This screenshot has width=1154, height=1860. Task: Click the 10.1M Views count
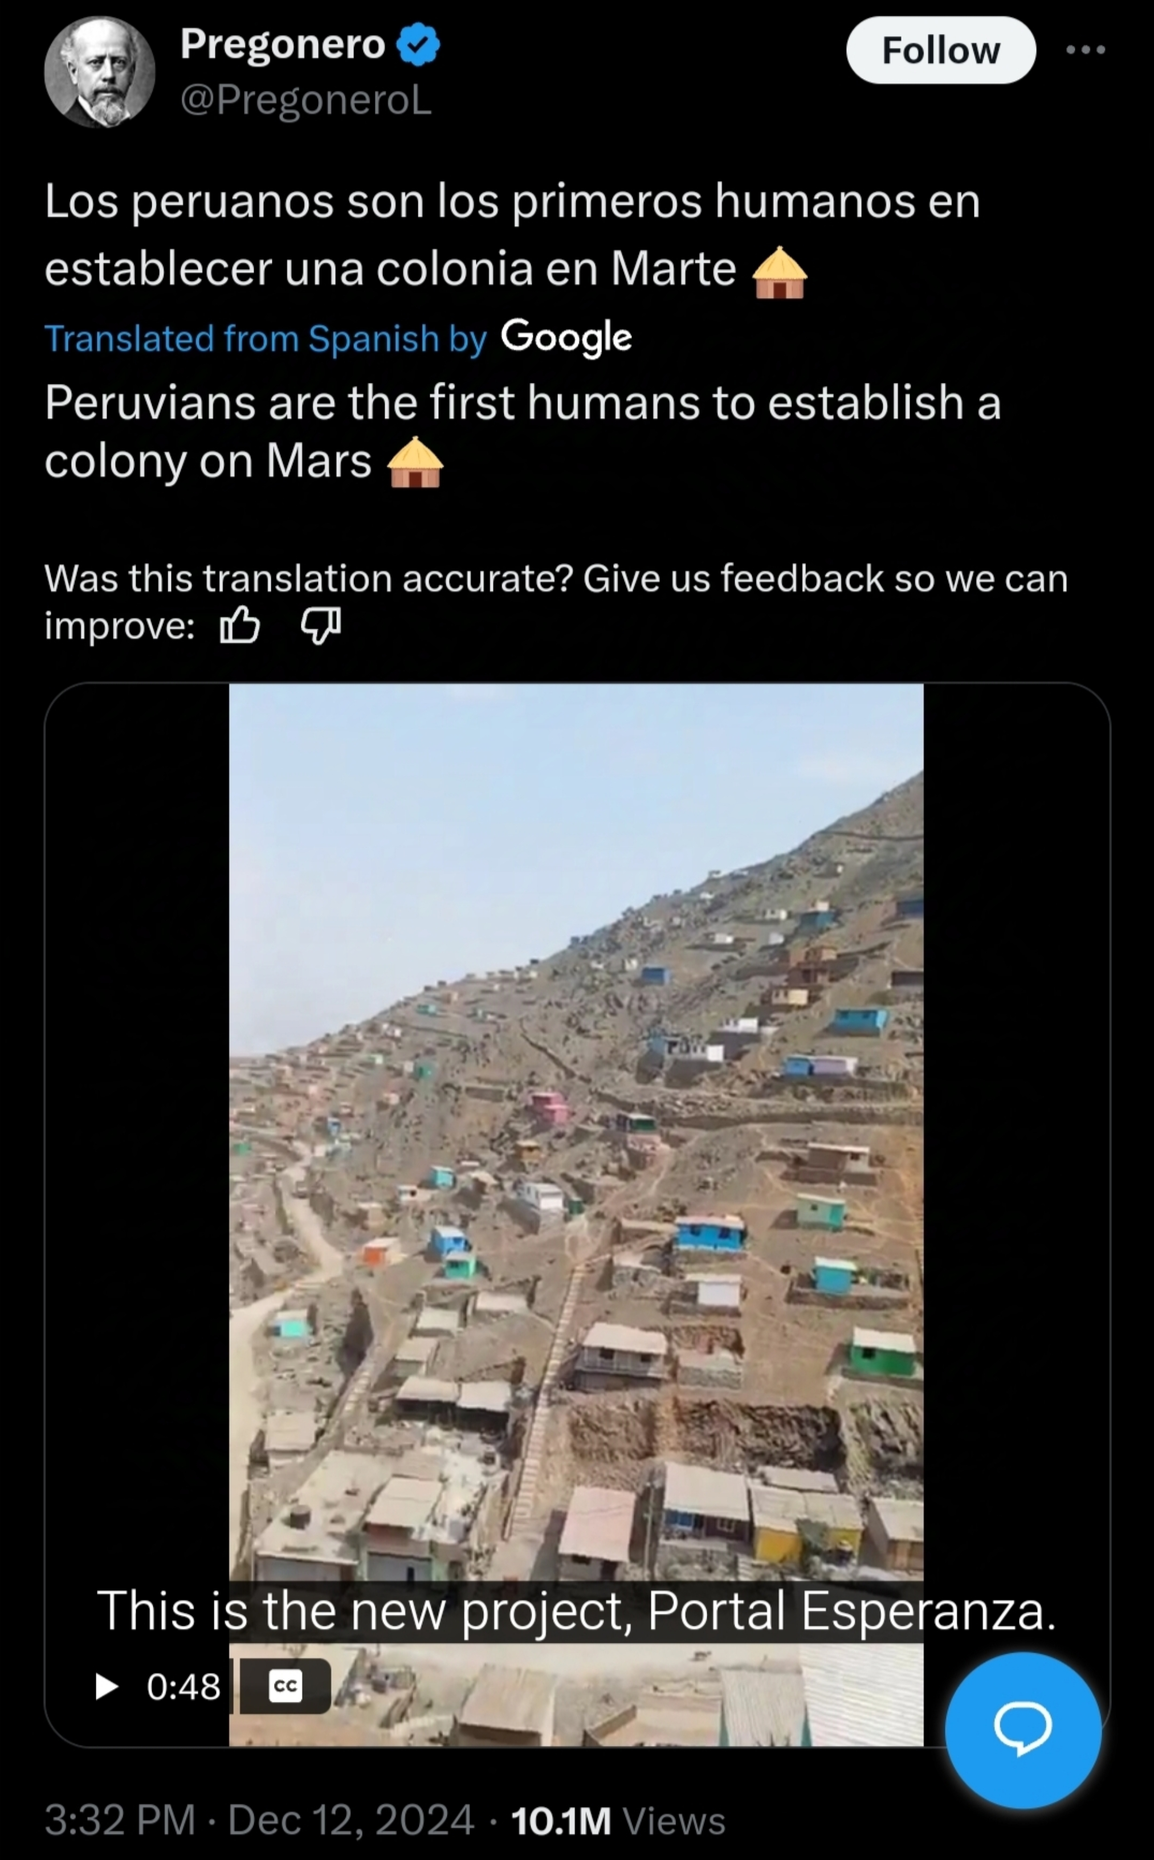pyautogui.click(x=617, y=1820)
